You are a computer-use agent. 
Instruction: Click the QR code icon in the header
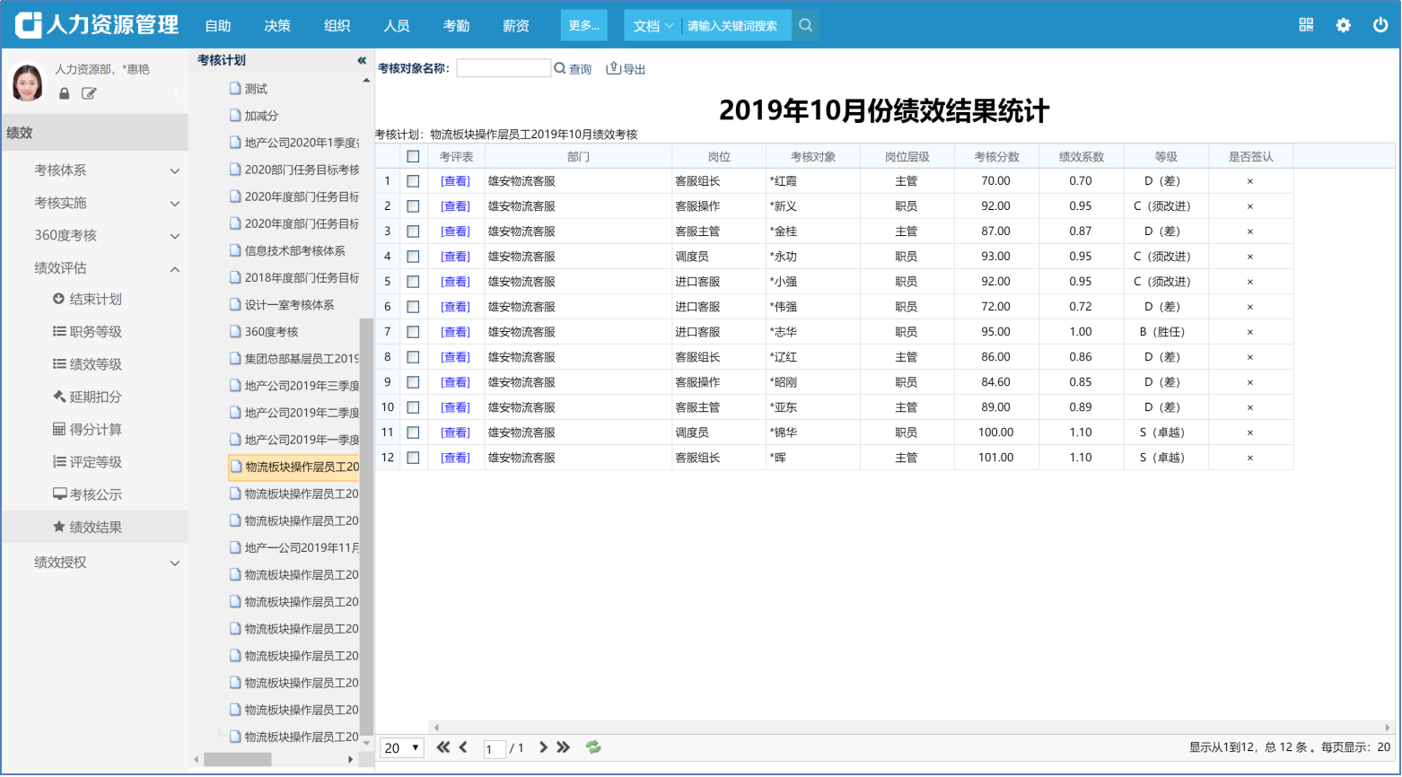coord(1306,25)
